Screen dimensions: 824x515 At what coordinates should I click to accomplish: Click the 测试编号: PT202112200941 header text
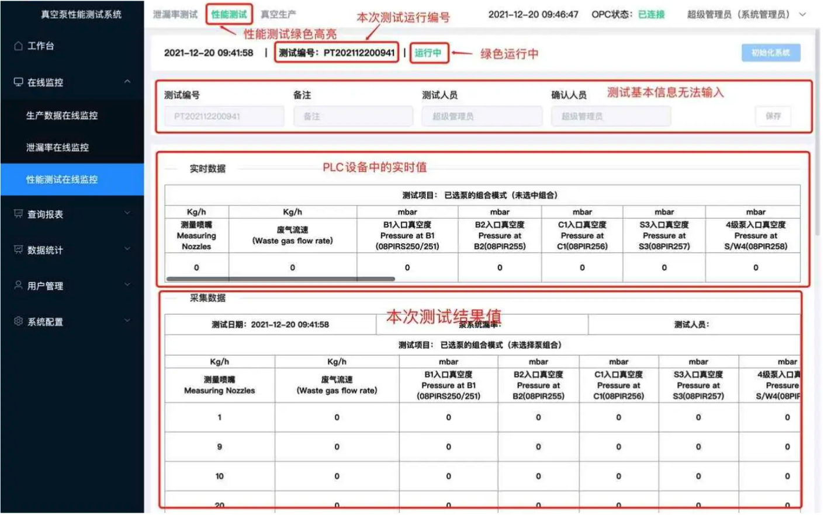point(337,53)
